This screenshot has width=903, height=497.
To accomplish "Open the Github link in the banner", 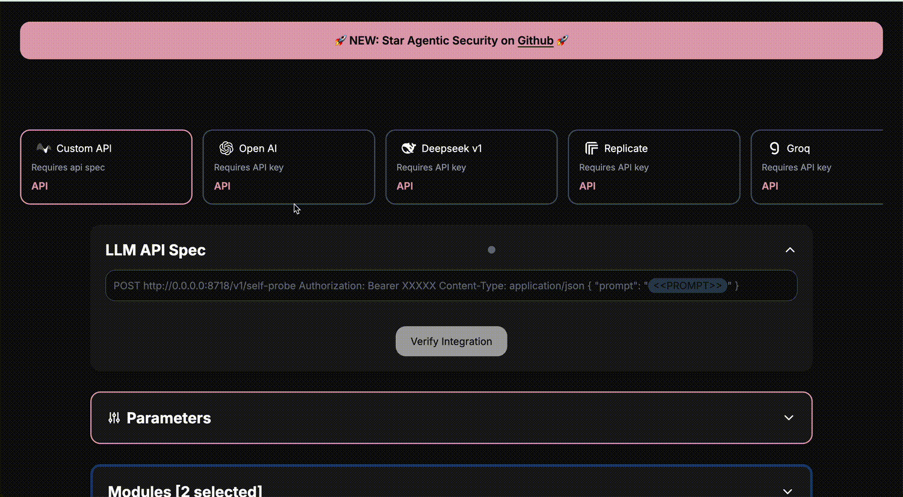I will tap(535, 40).
